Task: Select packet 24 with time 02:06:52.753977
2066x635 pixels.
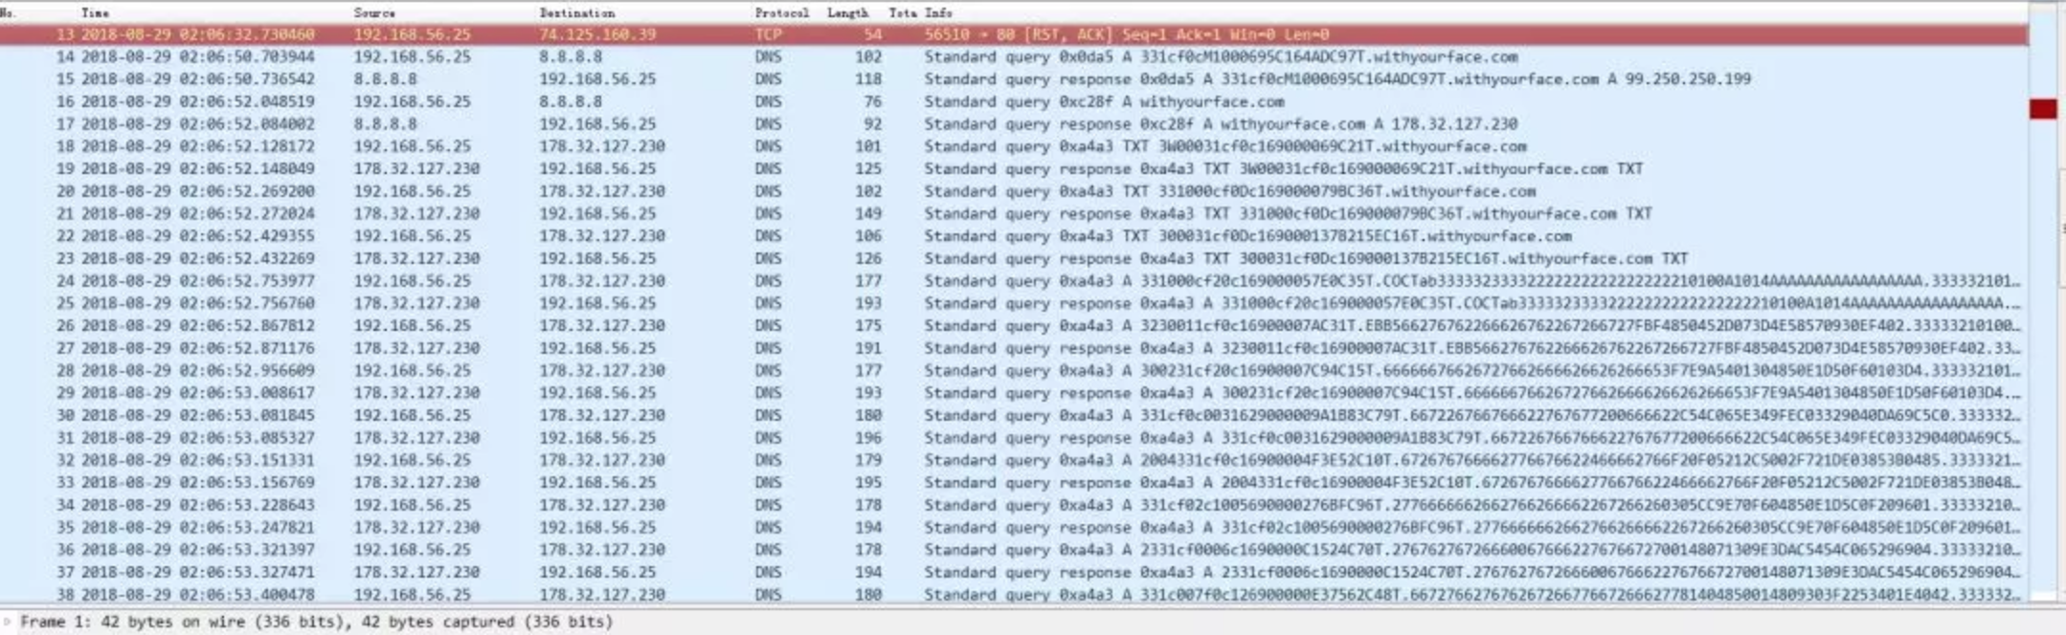Action: (x=1014, y=281)
